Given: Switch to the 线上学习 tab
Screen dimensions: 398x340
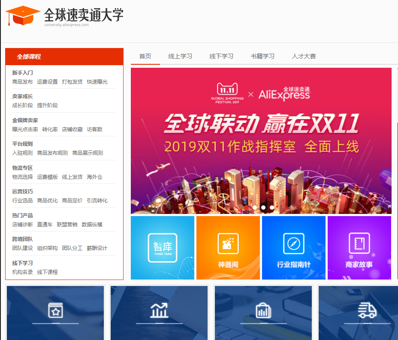Looking at the screenshot, I should pyautogui.click(x=180, y=56).
